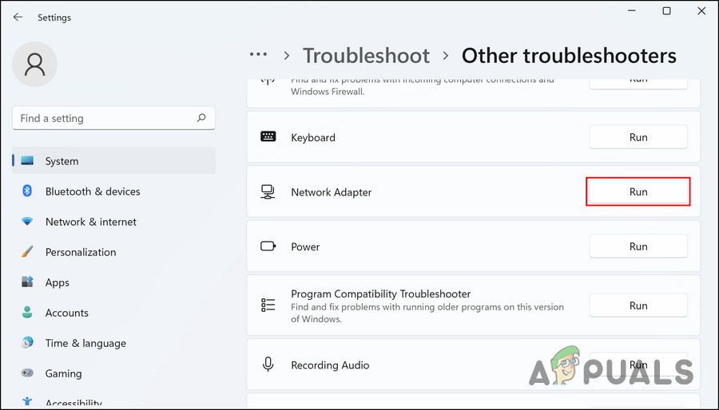Click the Network & internet Wi-Fi icon
The width and height of the screenshot is (719, 410).
(27, 222)
